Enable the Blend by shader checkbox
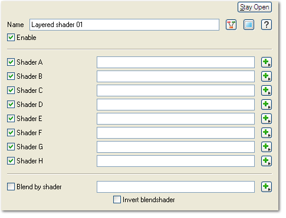 coord(11,187)
